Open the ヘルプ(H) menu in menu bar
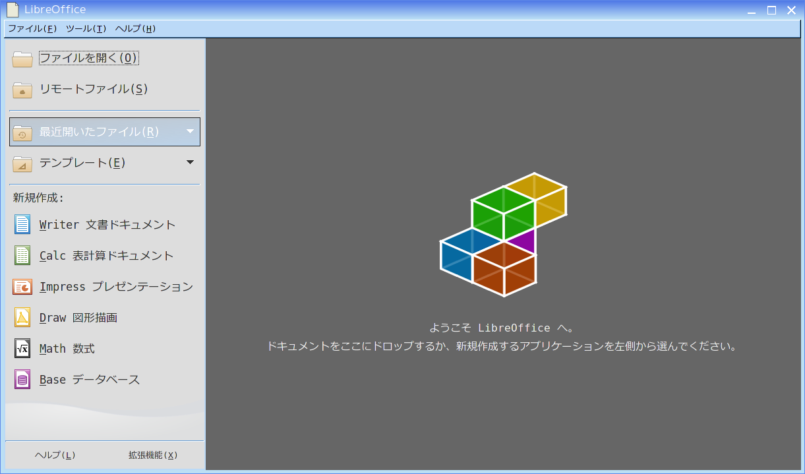This screenshot has width=805, height=474. [x=135, y=29]
